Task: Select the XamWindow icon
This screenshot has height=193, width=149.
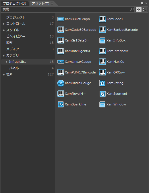Action: (x=102, y=105)
